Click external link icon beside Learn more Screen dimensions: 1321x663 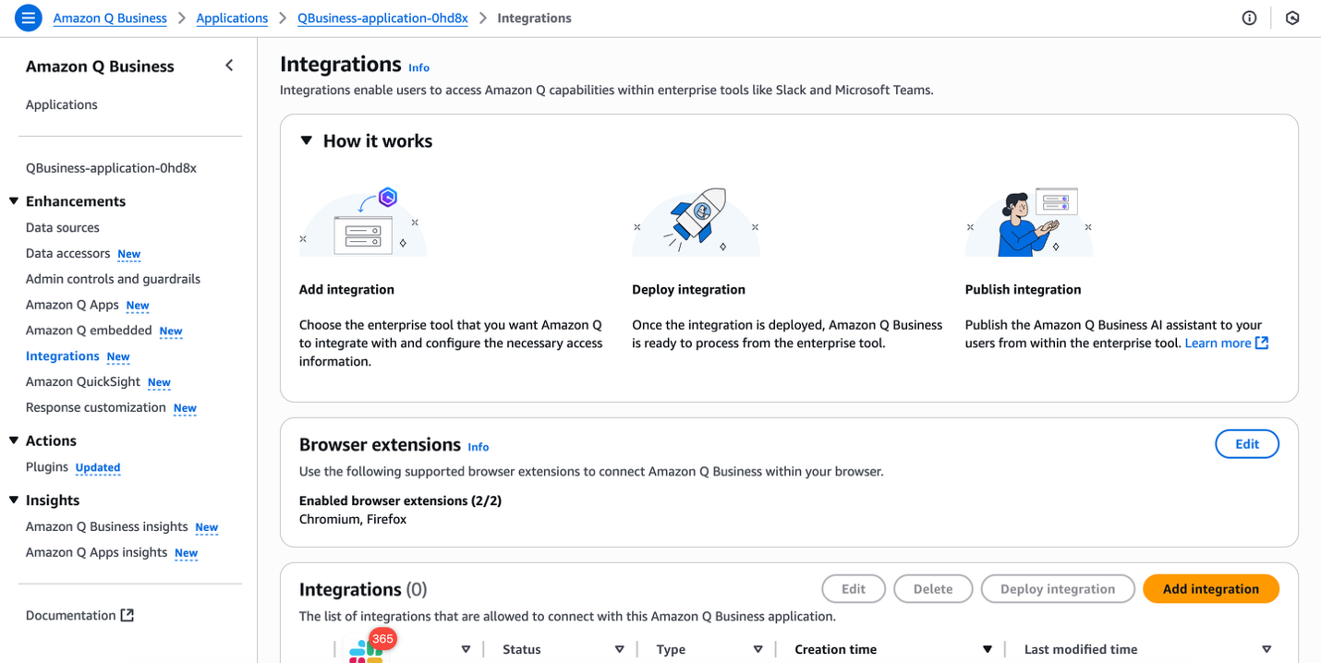click(x=1262, y=344)
